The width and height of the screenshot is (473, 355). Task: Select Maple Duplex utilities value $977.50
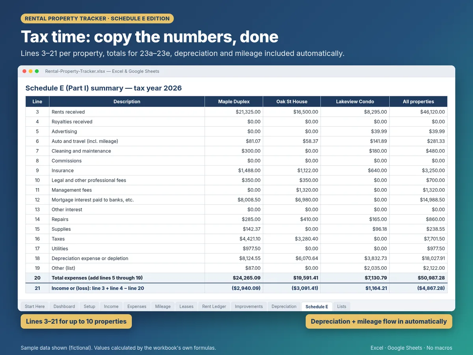pyautogui.click(x=234, y=248)
